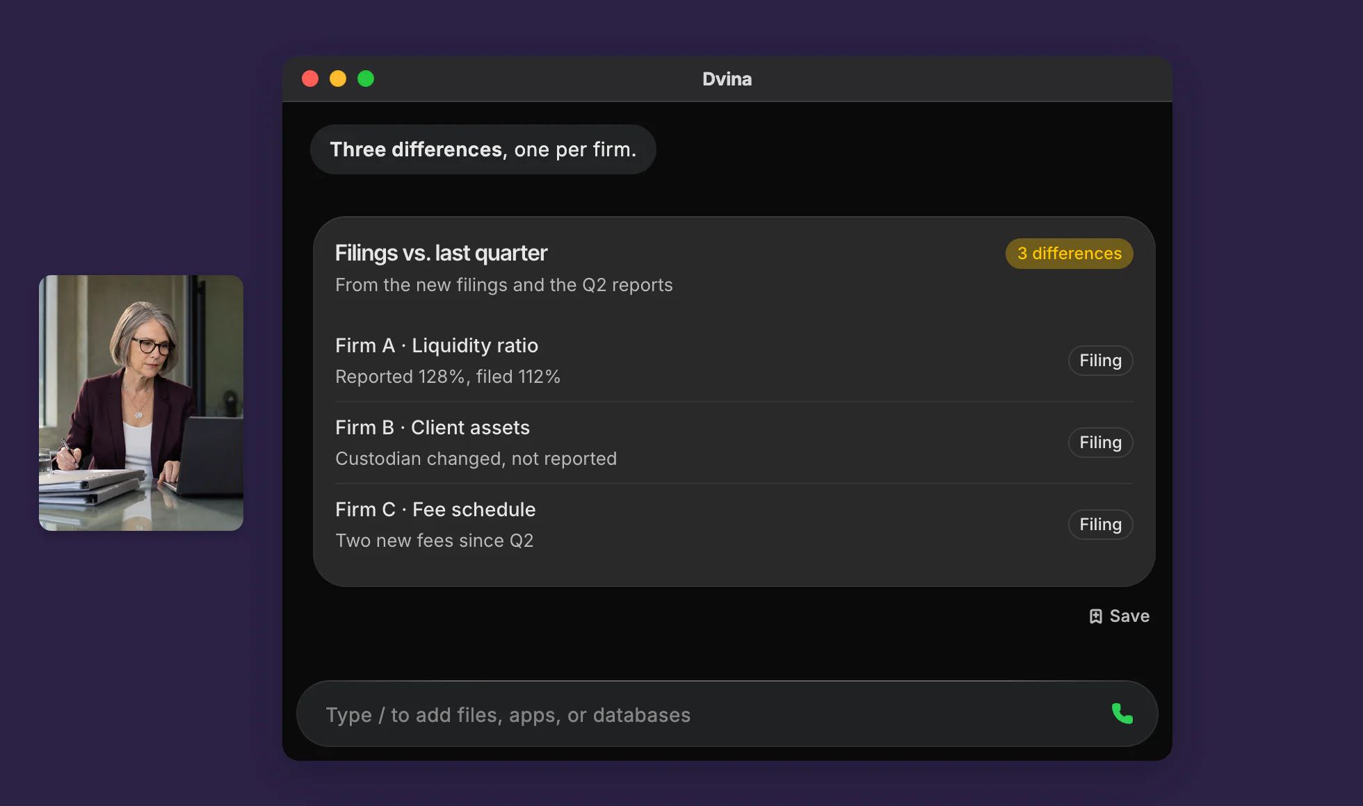
Task: Start a call with the green phone icon
Action: click(x=1122, y=714)
